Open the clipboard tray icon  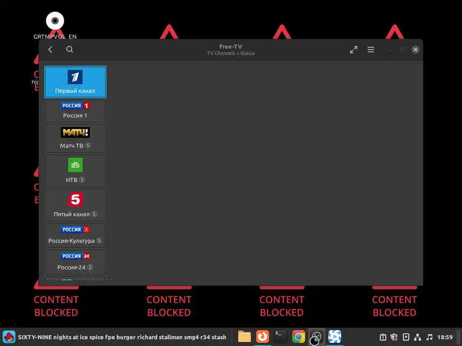[383, 337]
